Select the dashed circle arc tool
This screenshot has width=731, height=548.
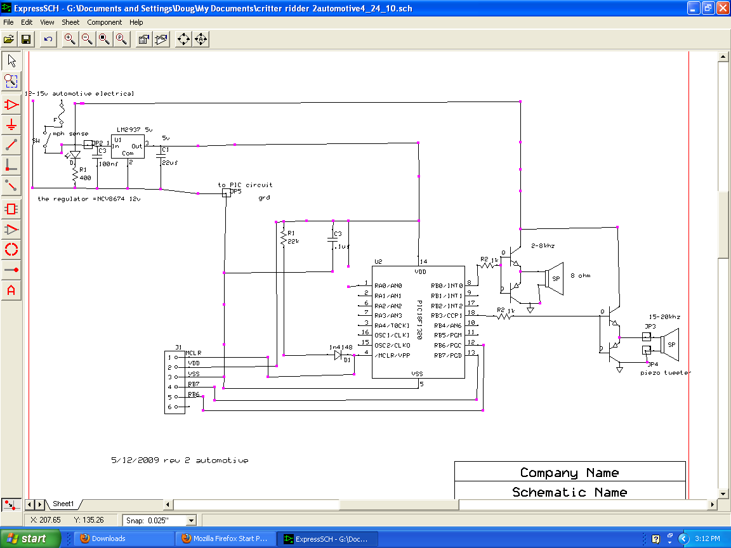(11, 249)
